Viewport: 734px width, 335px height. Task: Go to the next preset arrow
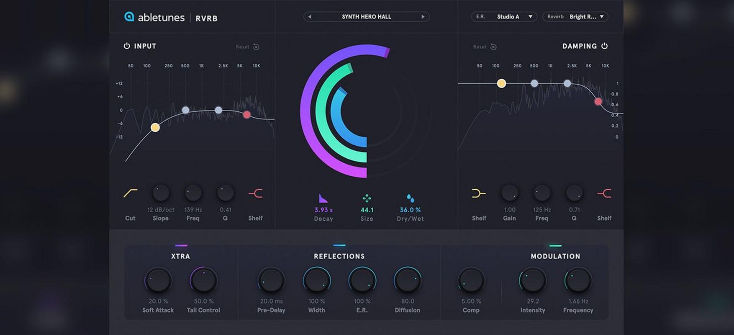pos(423,17)
